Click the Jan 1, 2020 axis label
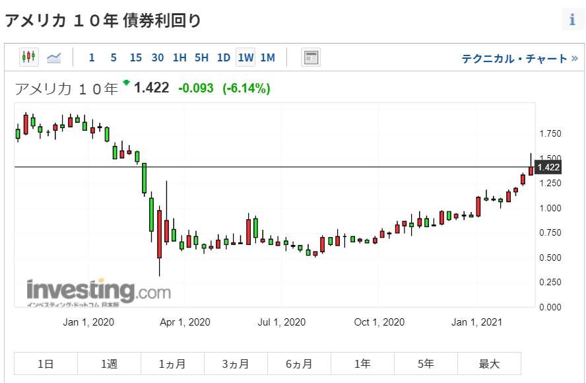The height and width of the screenshot is (383, 586). [88, 322]
